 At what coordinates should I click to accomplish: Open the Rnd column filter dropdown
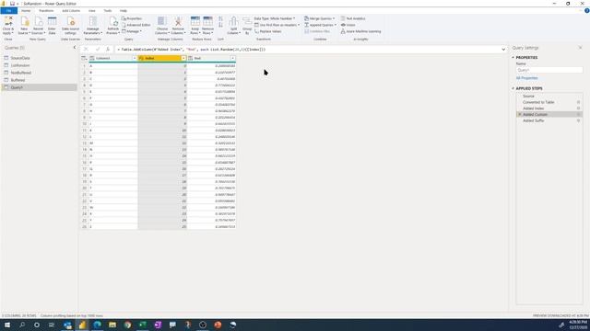[x=233, y=58]
